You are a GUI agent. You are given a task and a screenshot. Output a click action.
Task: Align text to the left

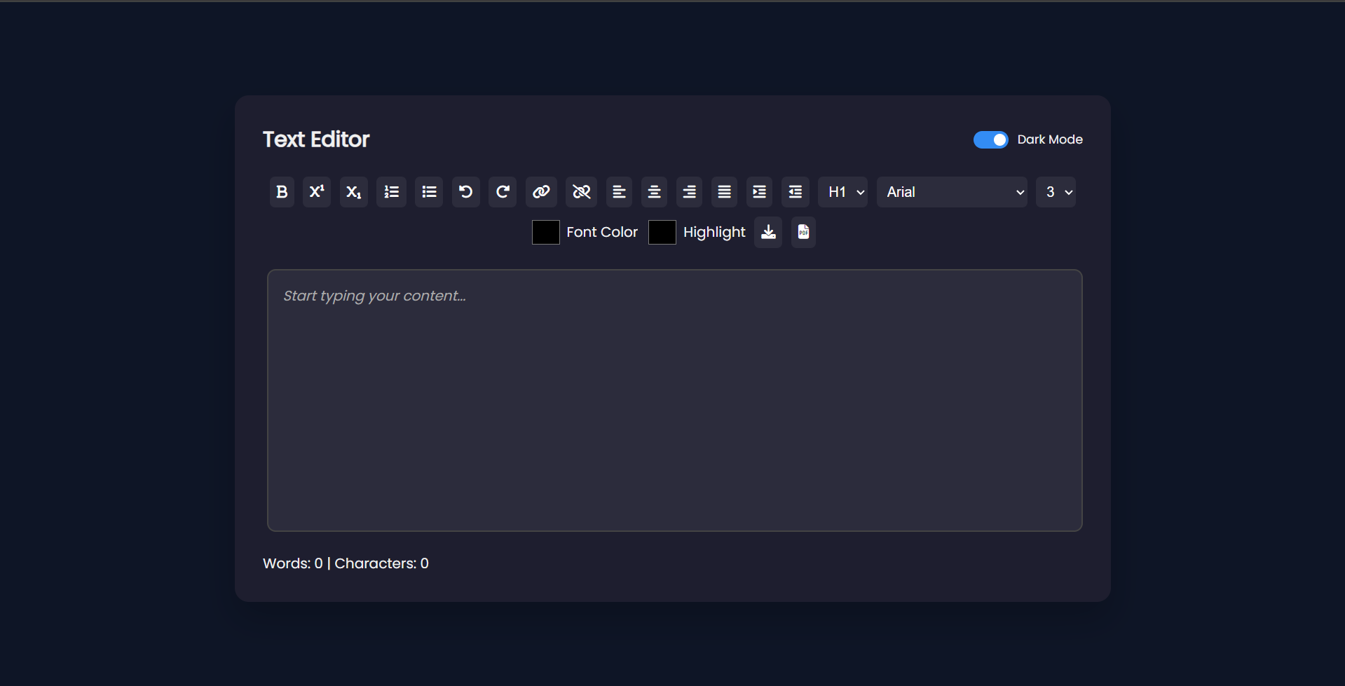tap(619, 192)
